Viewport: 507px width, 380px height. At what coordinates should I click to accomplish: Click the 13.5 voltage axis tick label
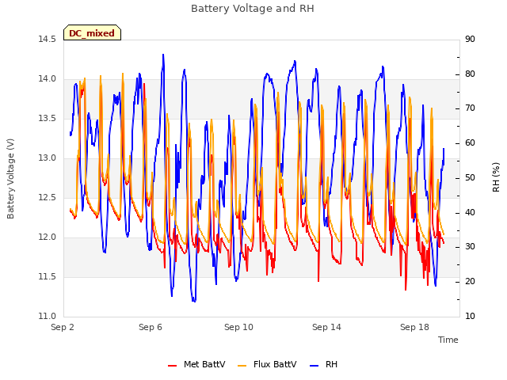47,119
